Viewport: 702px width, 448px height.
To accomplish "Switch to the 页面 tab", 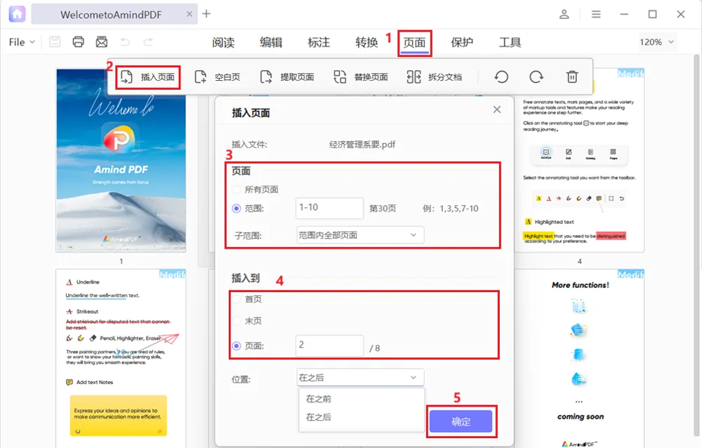I will tap(415, 43).
